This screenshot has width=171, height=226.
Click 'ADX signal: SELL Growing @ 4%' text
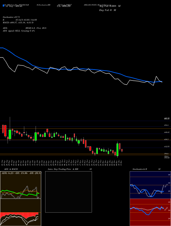click(19, 31)
